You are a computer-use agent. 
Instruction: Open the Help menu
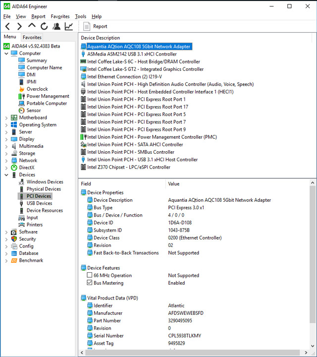[97, 16]
